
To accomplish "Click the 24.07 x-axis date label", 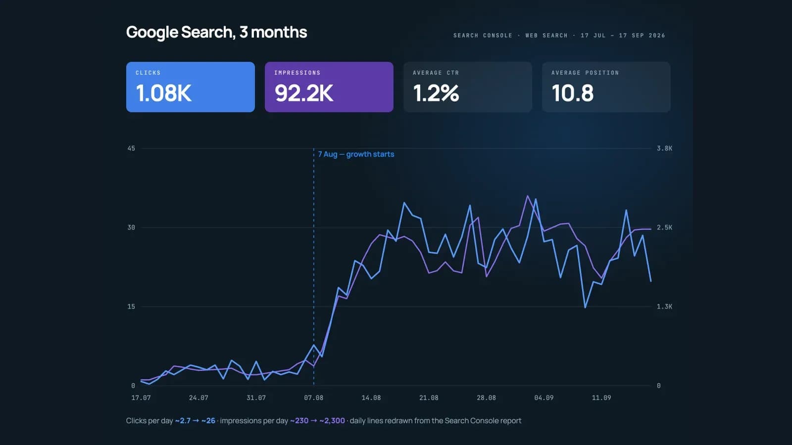I will point(198,398).
